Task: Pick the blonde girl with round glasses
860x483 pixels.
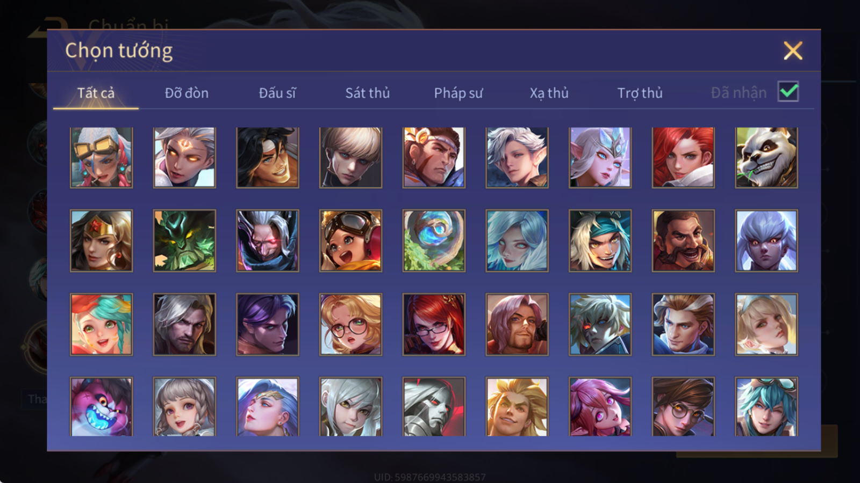Action: (350, 324)
